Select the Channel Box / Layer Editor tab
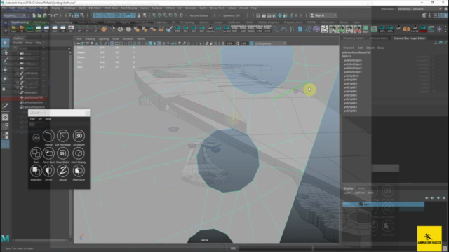Screen dimensions: 449x252 409,38
